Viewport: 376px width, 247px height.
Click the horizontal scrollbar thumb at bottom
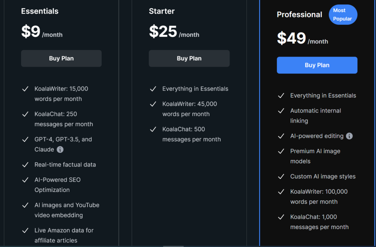173,246
